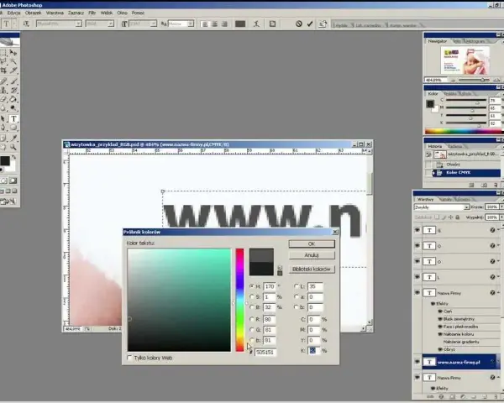Open the font style dropdown in options bar
The height and width of the screenshot is (403, 504).
(111, 24)
